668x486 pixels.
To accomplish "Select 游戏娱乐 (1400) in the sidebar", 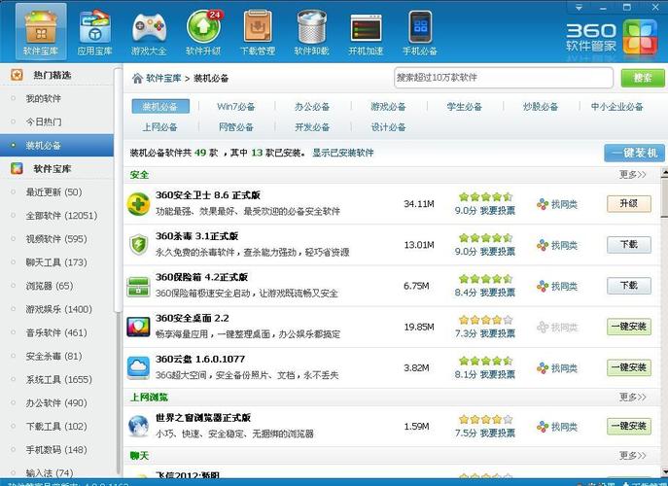I will click(x=58, y=309).
